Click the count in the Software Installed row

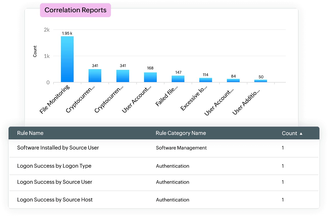point(283,148)
